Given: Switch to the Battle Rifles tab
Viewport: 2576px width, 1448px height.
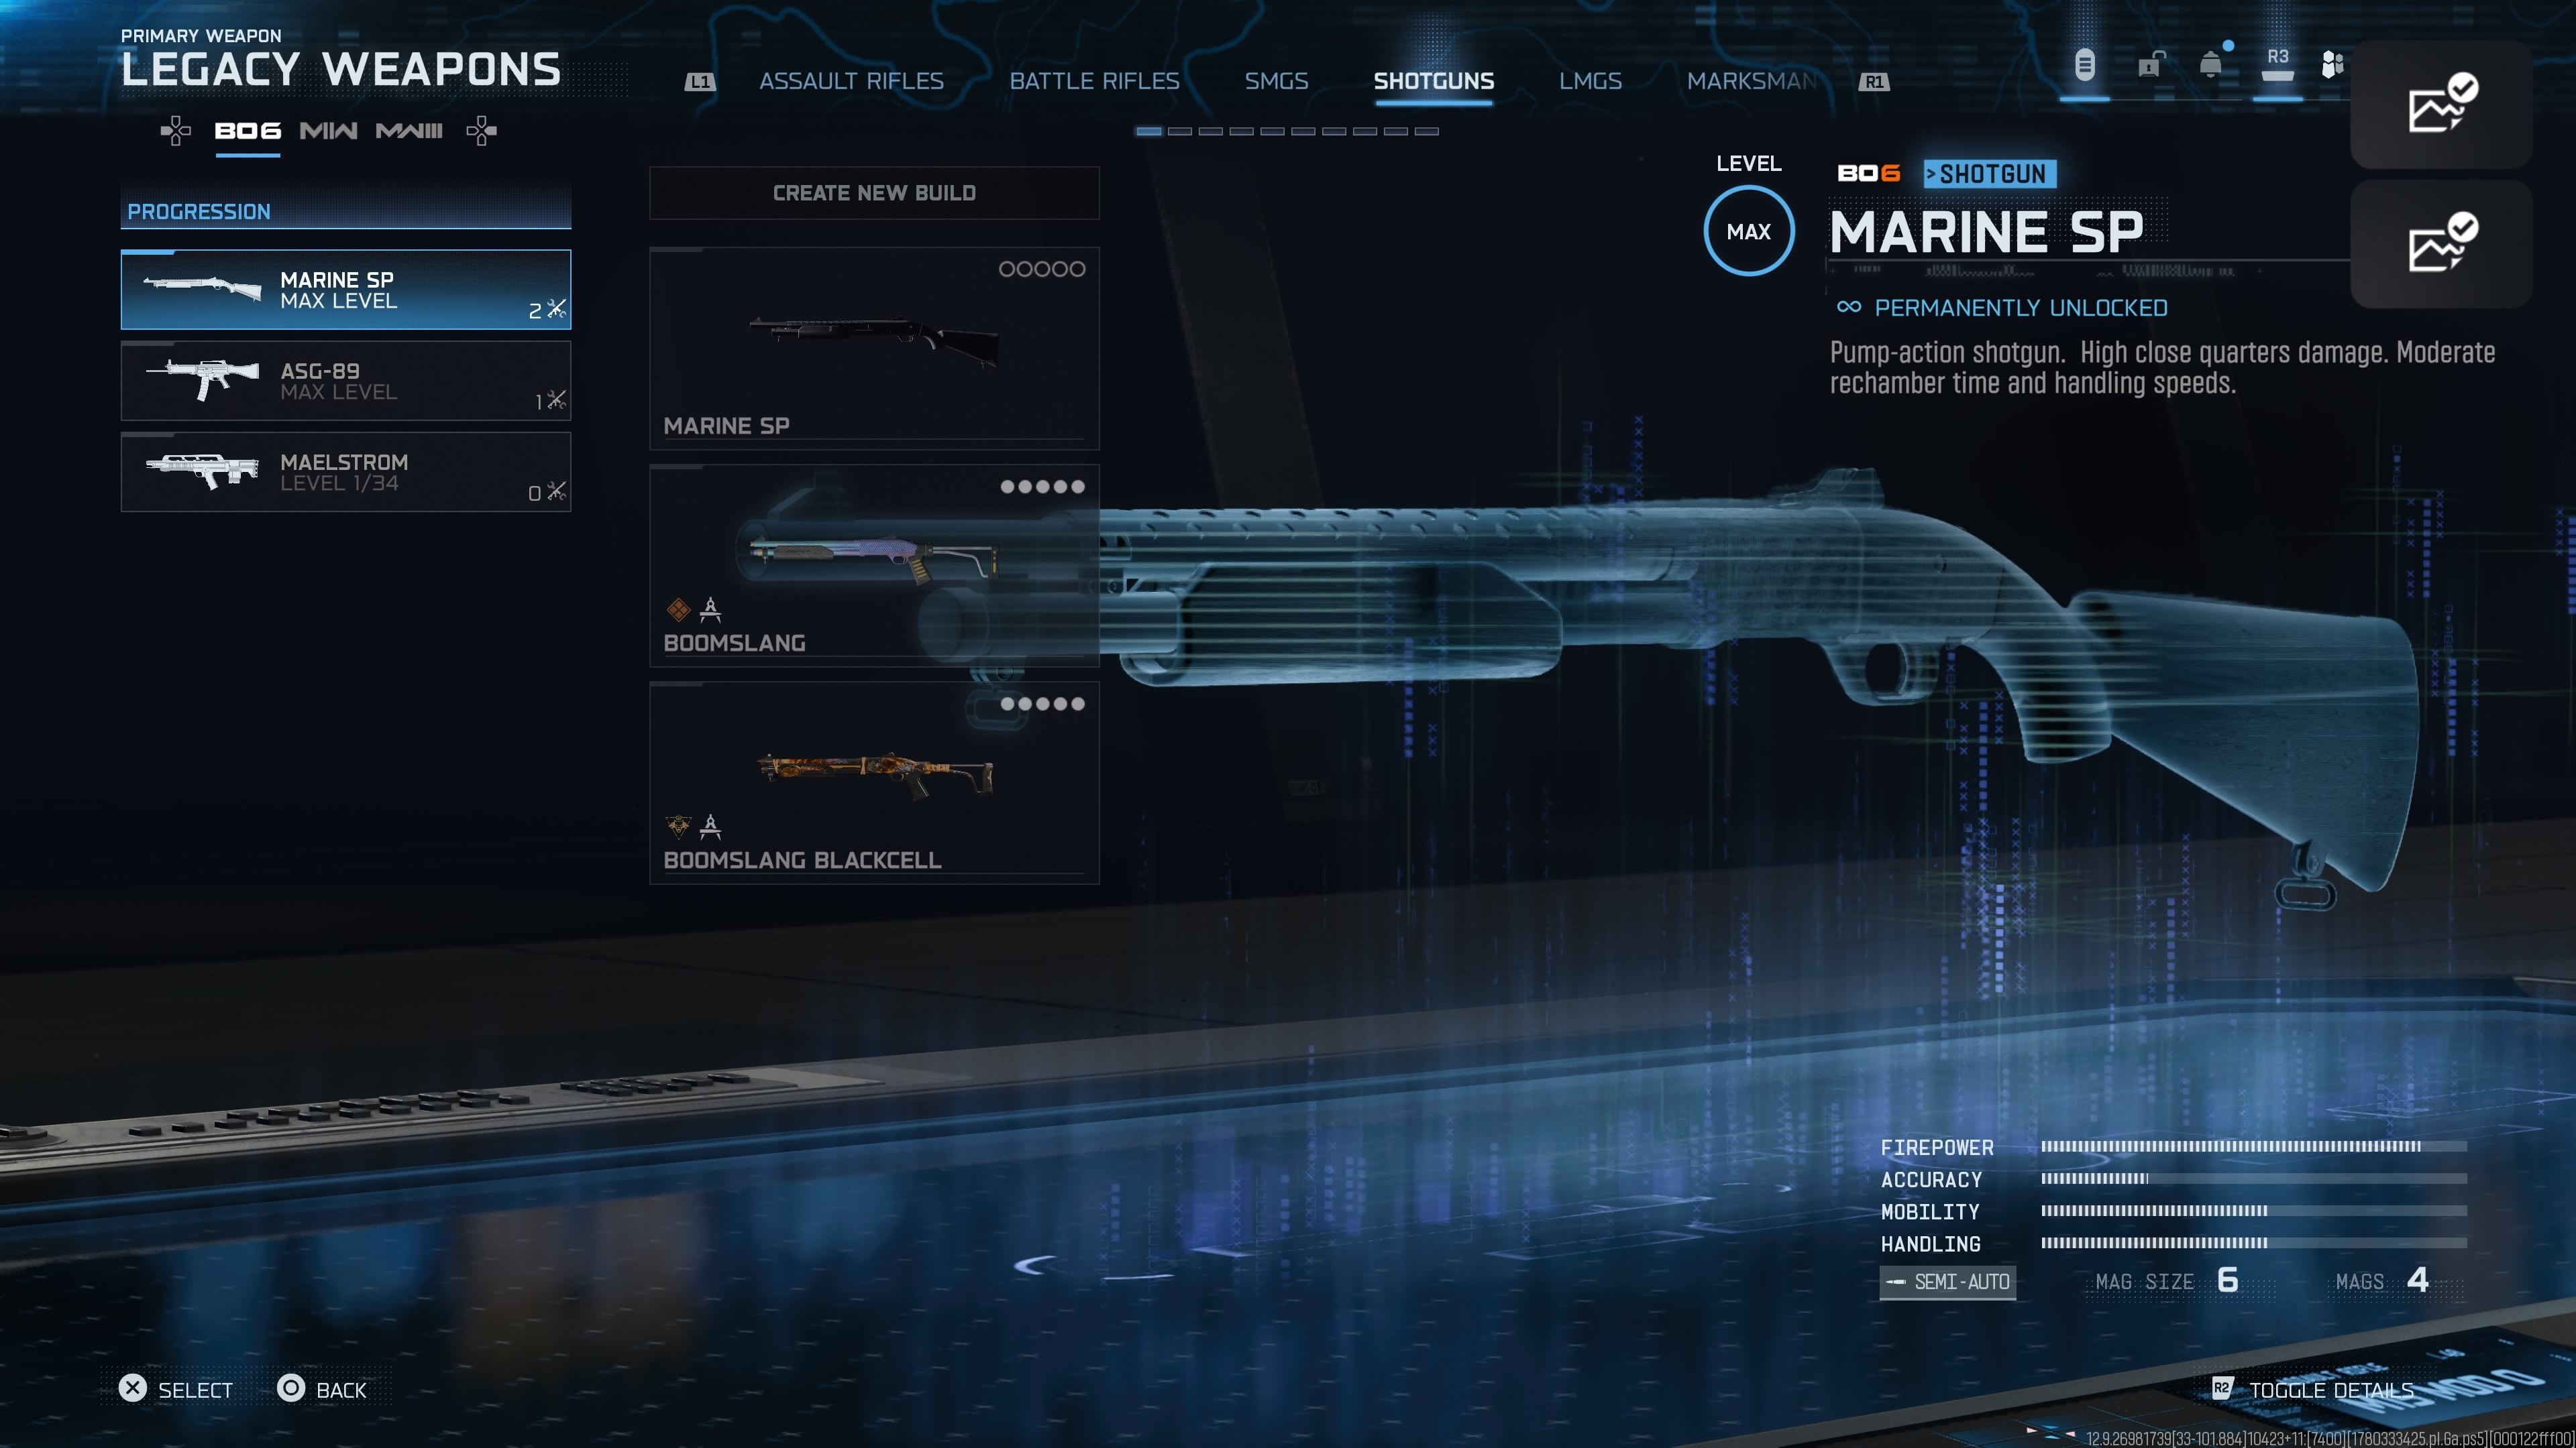Looking at the screenshot, I should pos(1094,81).
